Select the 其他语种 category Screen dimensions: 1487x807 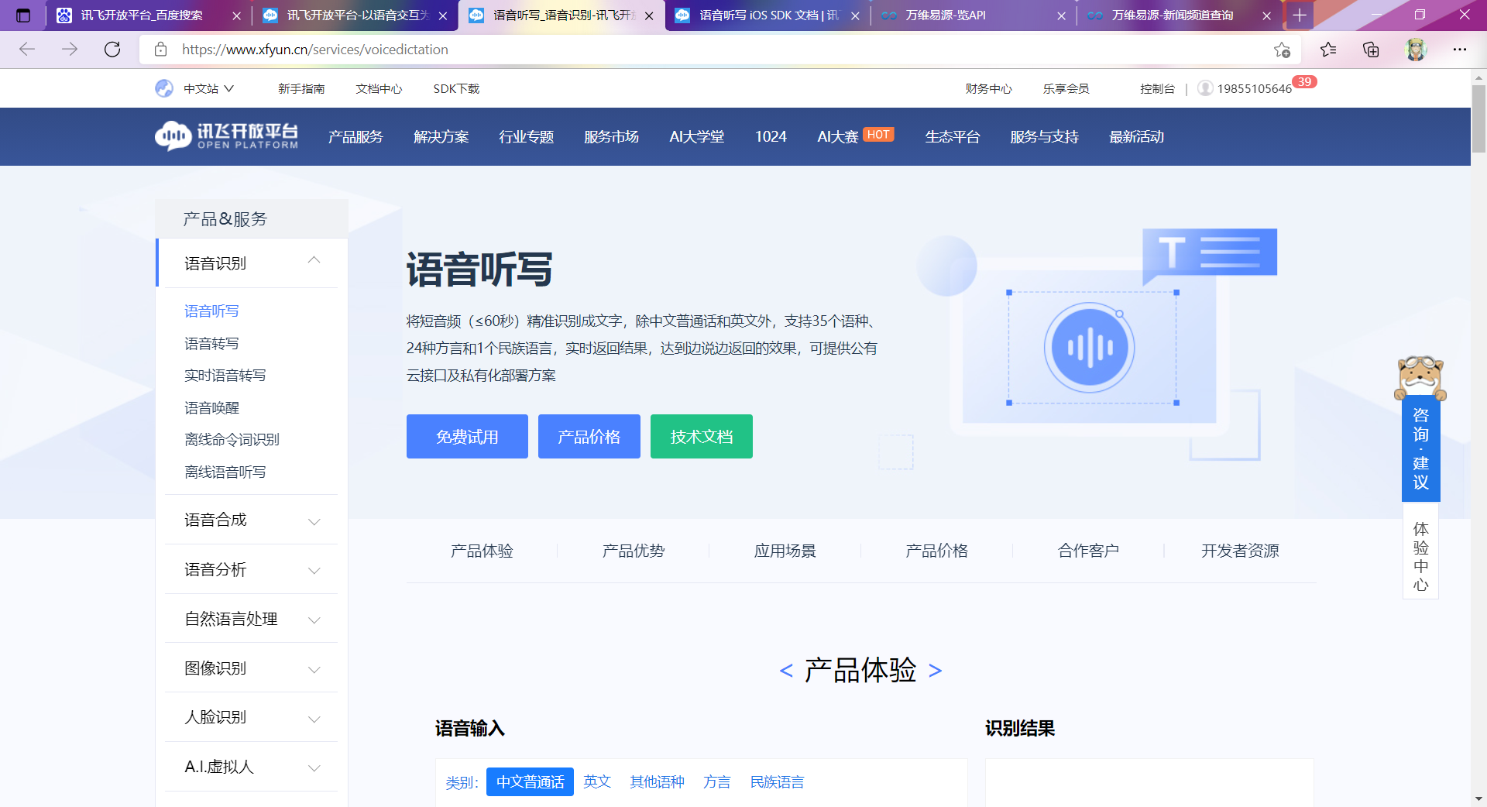point(657,782)
